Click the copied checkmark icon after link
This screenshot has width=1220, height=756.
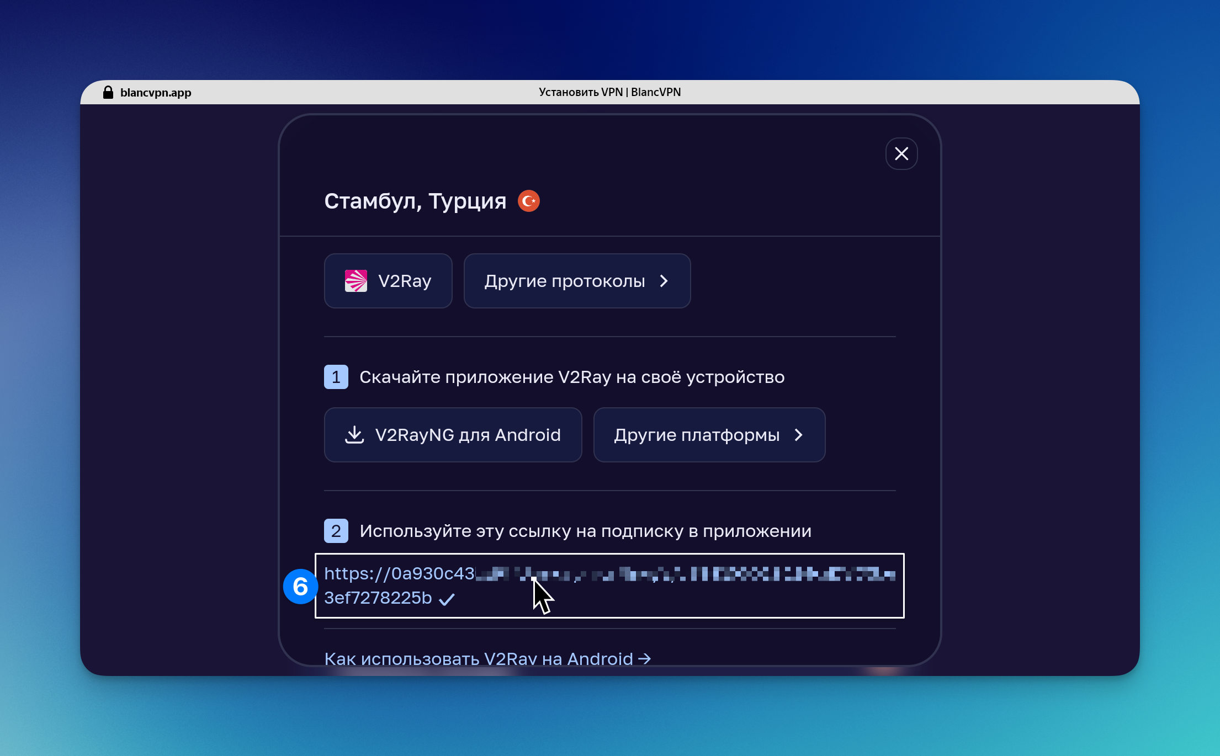[447, 599]
